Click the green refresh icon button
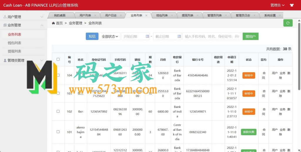This screenshot has width=301, height=152. point(288,23)
